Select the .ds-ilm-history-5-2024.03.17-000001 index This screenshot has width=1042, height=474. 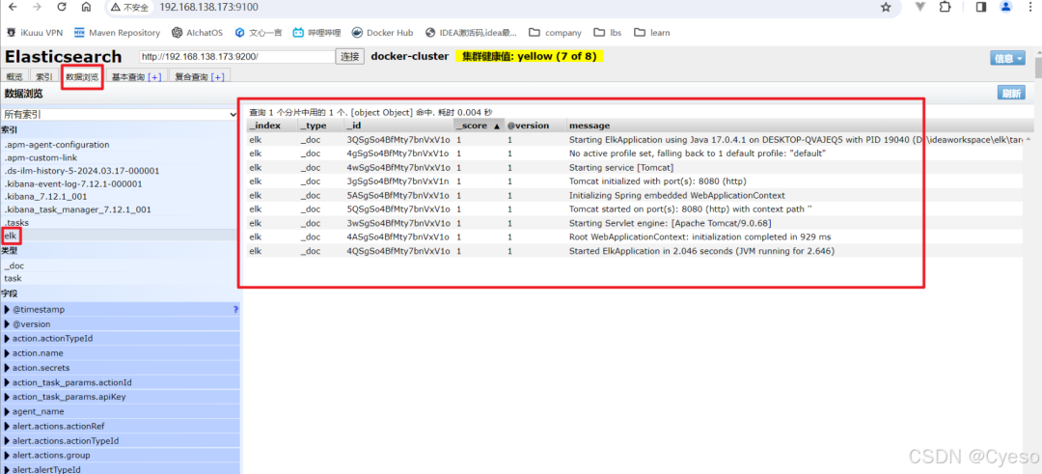(82, 170)
